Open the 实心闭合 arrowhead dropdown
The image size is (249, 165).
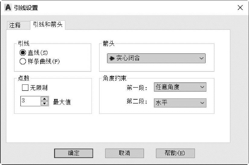(156, 58)
